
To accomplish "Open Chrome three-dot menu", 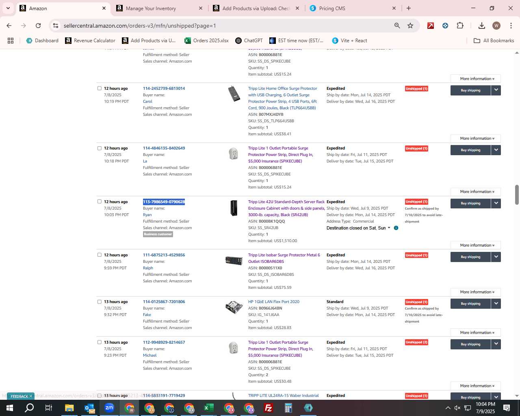I will coord(511,26).
